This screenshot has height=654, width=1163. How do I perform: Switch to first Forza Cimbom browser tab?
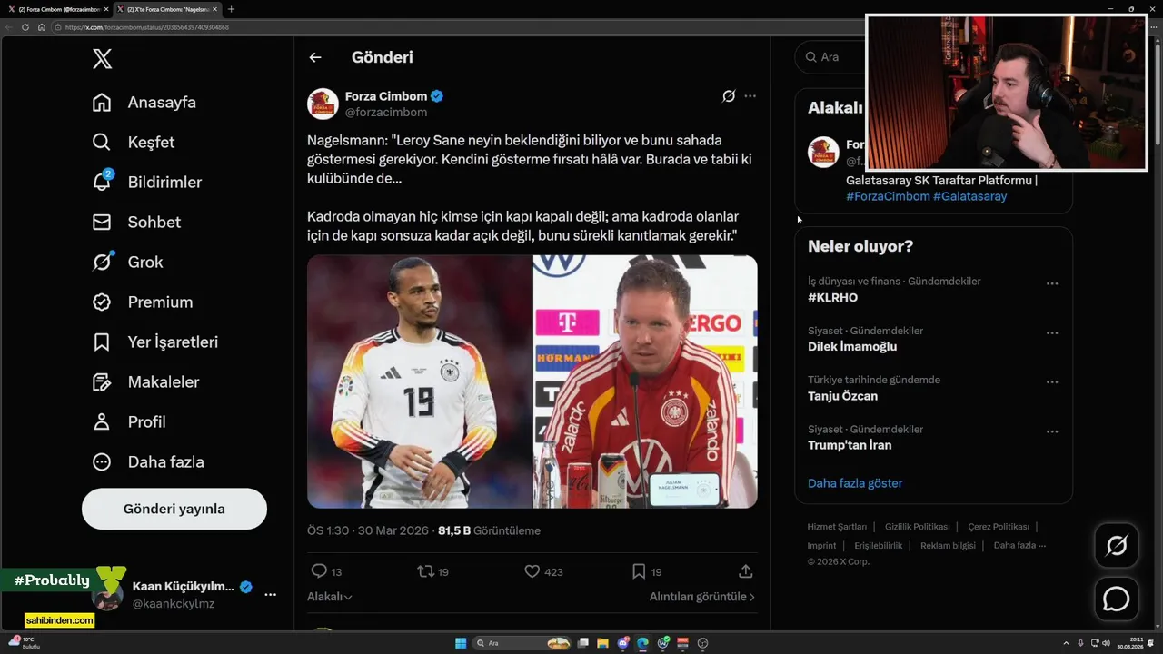pos(57,9)
